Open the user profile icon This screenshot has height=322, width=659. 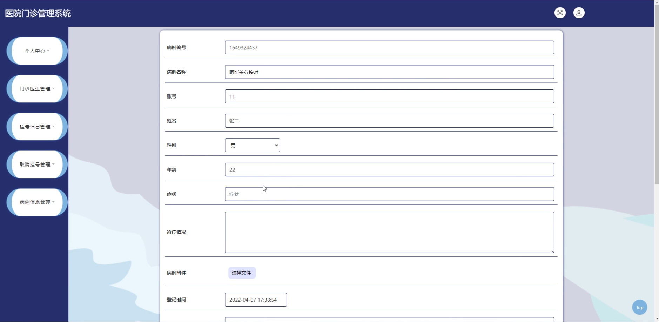579,13
